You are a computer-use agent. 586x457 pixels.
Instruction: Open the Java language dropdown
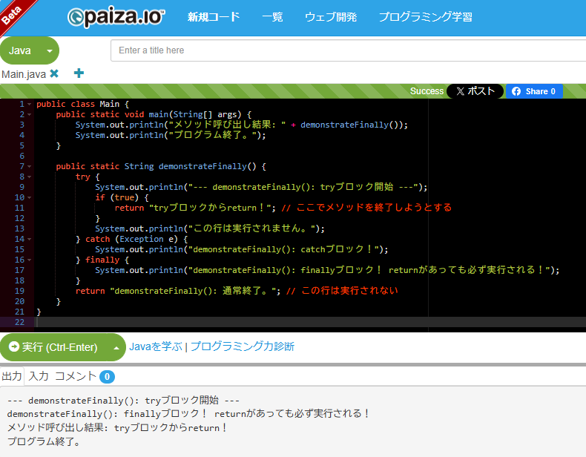click(30, 50)
